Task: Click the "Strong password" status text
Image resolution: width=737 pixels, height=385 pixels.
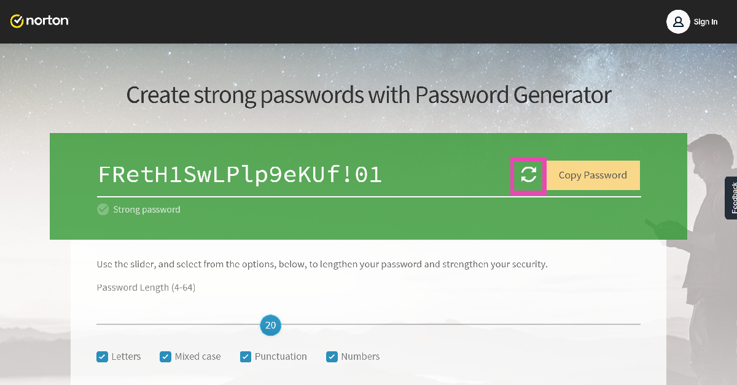Action: [147, 210]
